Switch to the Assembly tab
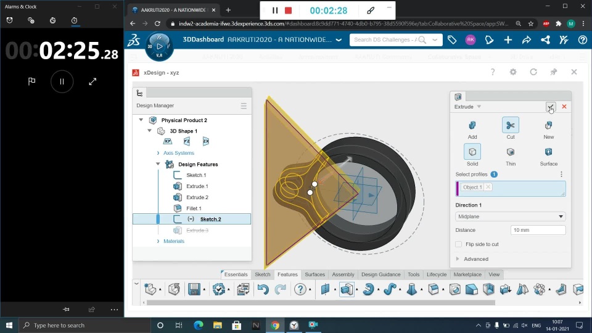The image size is (592, 333). (343, 274)
